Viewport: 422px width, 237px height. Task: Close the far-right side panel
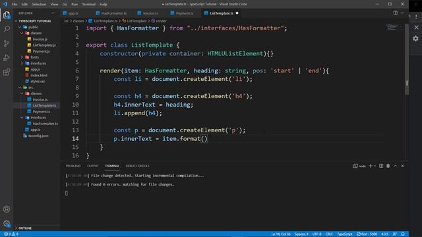coord(416,28)
